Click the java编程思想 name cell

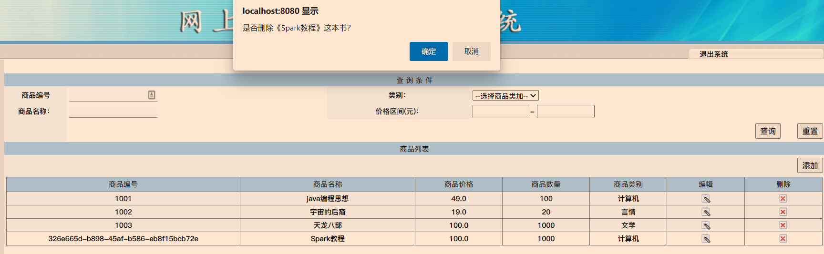click(328, 199)
